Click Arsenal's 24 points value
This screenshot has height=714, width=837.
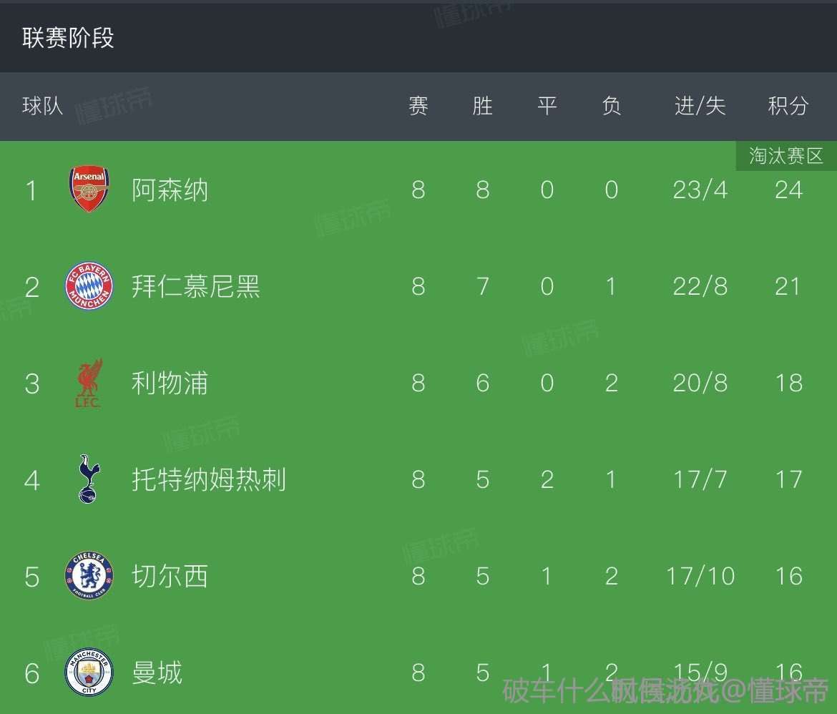pyautogui.click(x=788, y=190)
